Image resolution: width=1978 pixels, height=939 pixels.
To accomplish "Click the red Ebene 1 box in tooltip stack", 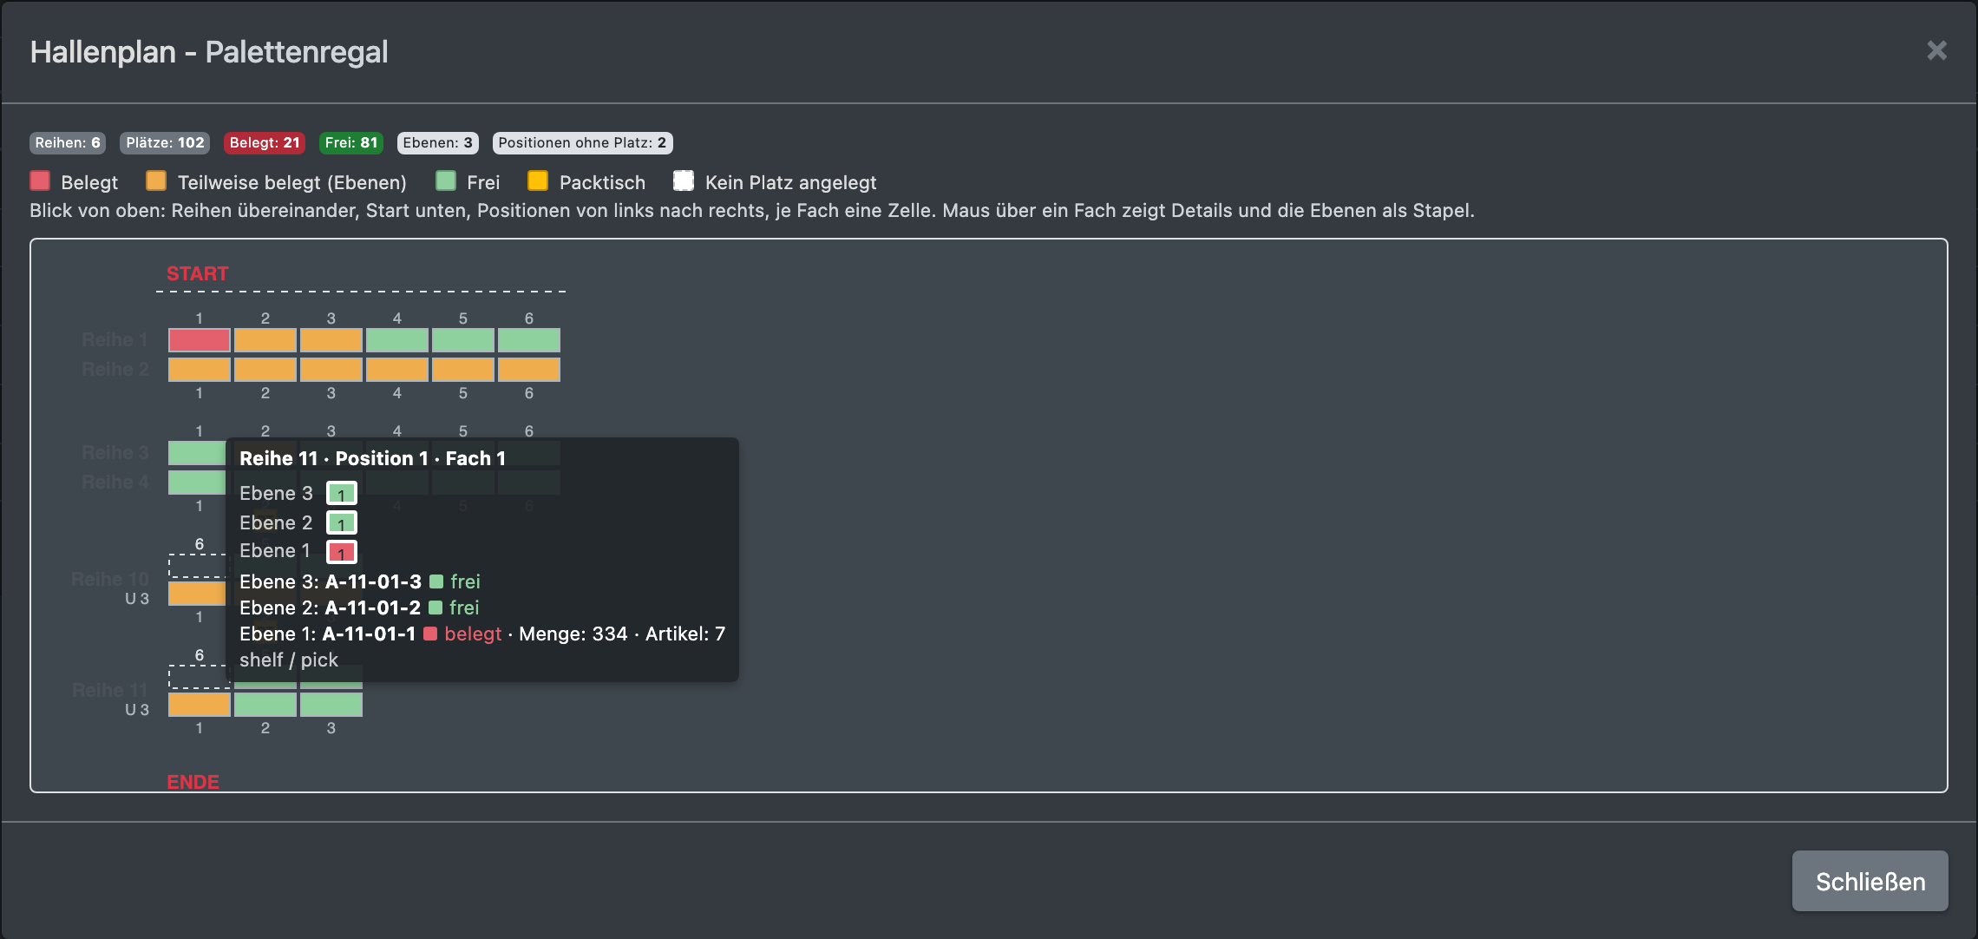I will (342, 552).
